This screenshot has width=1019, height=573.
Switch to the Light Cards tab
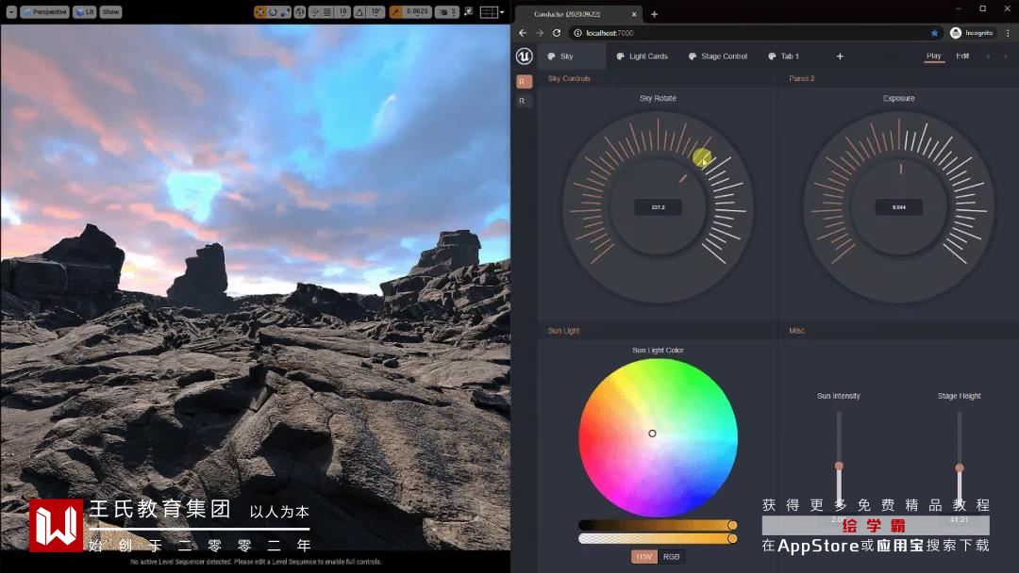pyautogui.click(x=643, y=57)
